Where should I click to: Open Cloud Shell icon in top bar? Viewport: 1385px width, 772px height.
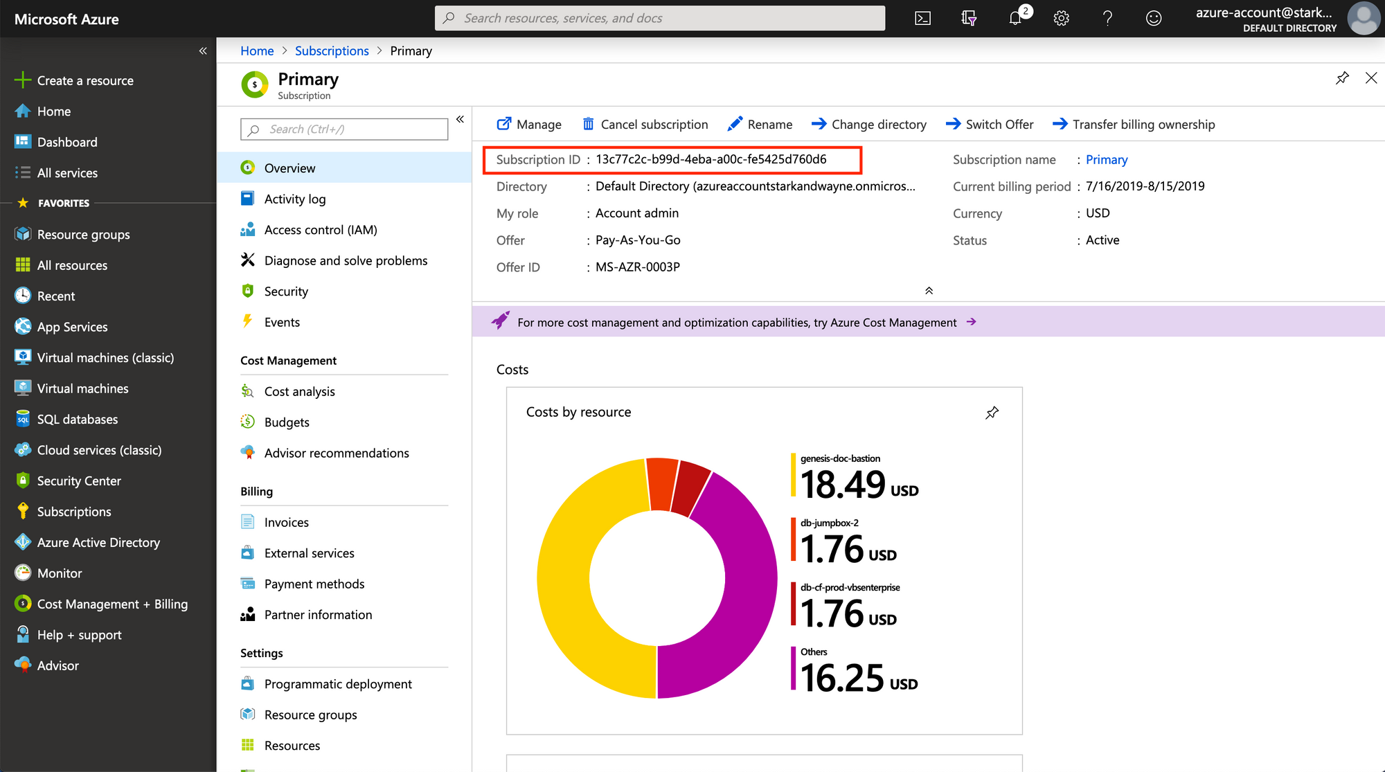[x=922, y=19]
